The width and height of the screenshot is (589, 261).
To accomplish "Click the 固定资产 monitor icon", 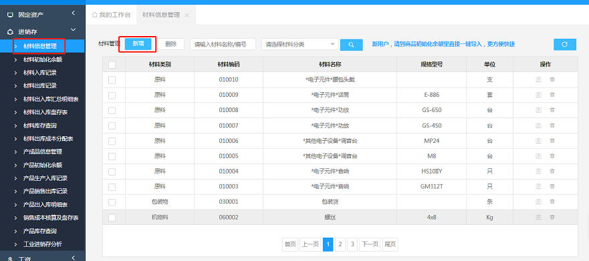I will point(10,15).
